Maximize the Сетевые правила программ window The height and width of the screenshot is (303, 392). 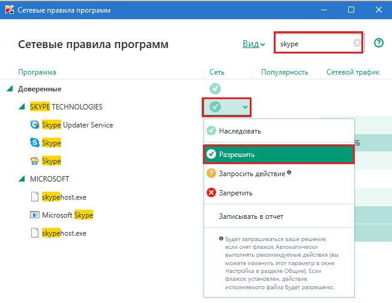click(x=351, y=10)
